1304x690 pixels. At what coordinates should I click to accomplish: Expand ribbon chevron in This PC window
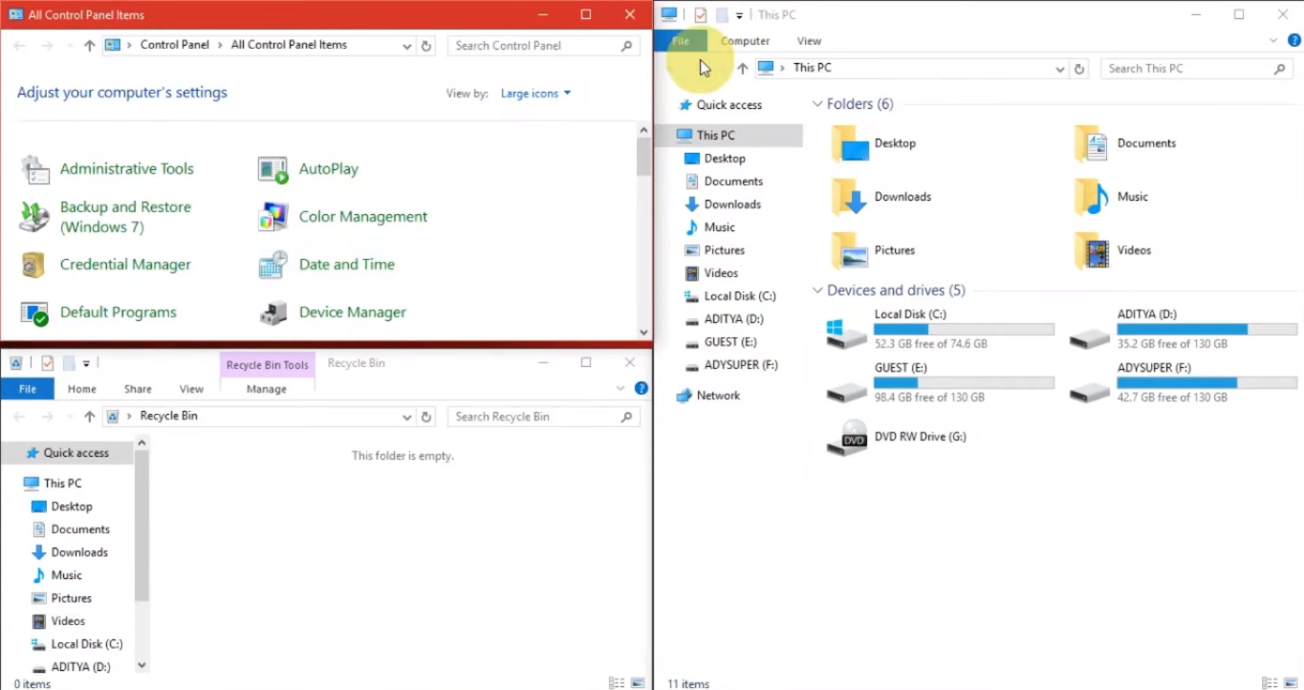[x=1273, y=41]
